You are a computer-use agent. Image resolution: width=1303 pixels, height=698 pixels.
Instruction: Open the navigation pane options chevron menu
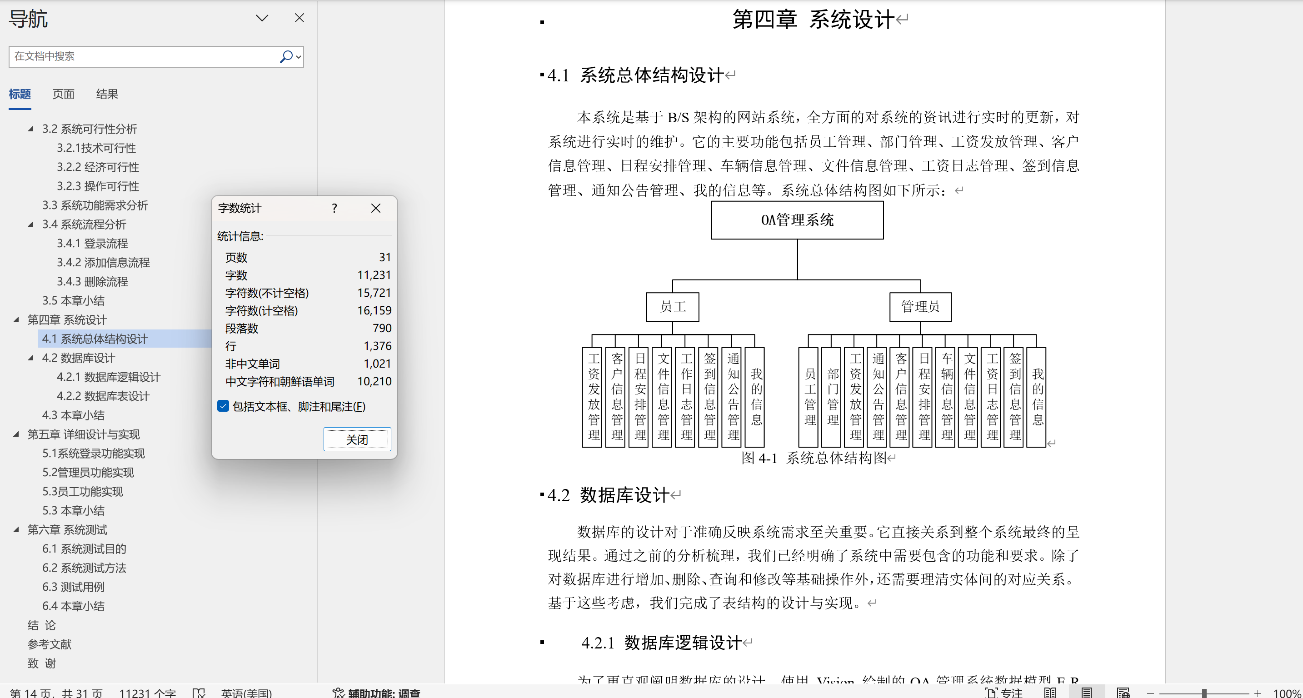pos(261,18)
